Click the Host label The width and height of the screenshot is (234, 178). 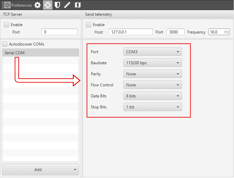(98, 32)
